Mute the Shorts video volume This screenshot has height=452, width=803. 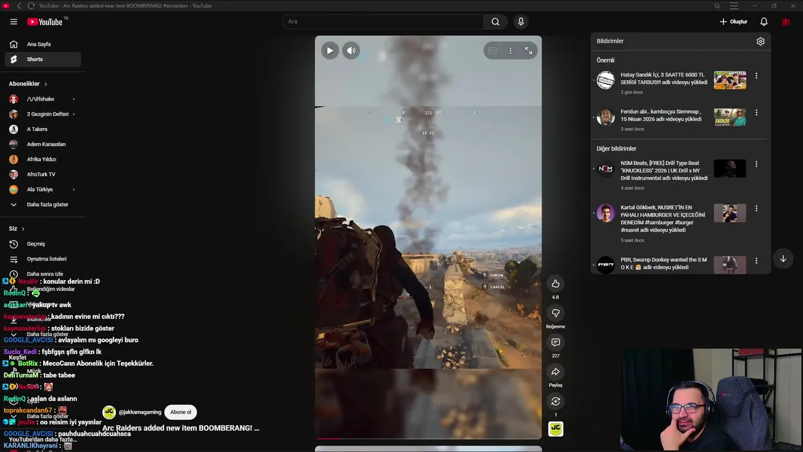coord(351,51)
